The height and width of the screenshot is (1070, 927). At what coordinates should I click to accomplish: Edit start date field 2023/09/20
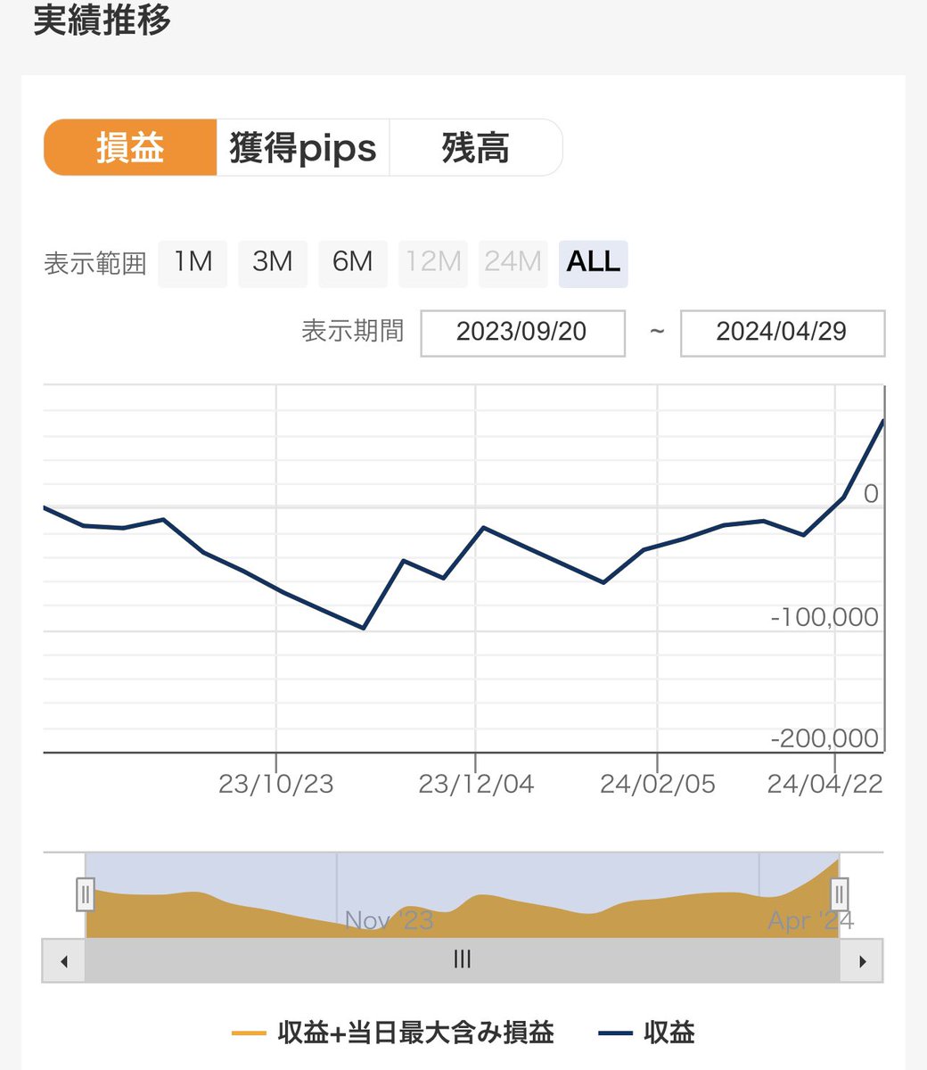click(522, 333)
